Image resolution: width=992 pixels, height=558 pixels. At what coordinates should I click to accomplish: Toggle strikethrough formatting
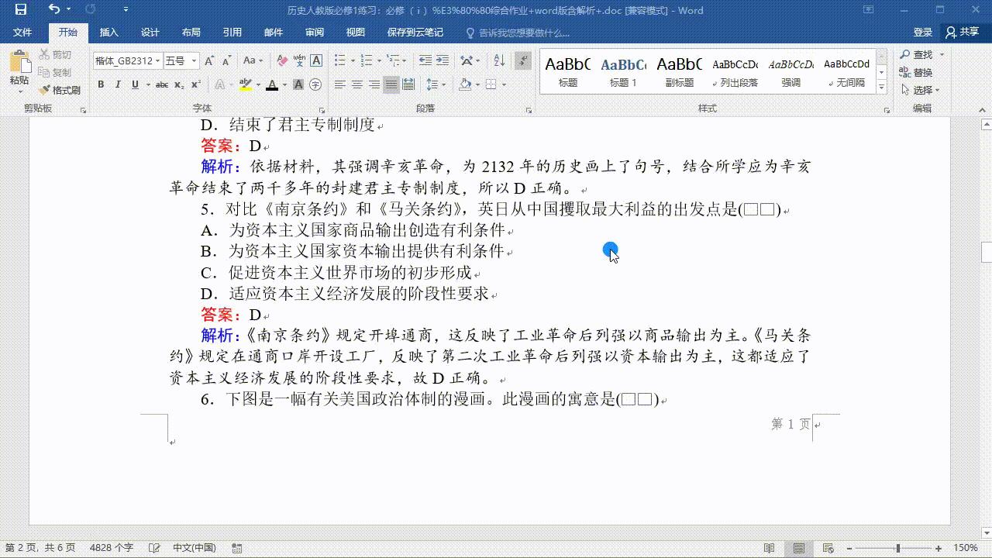161,83
